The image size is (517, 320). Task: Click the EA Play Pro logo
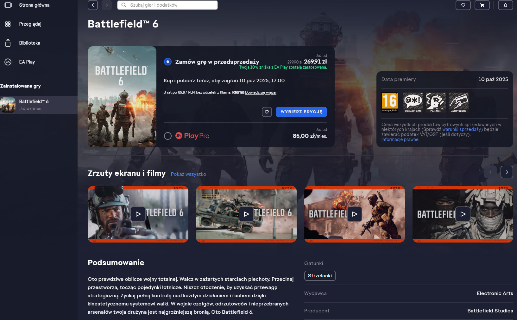[x=192, y=136]
